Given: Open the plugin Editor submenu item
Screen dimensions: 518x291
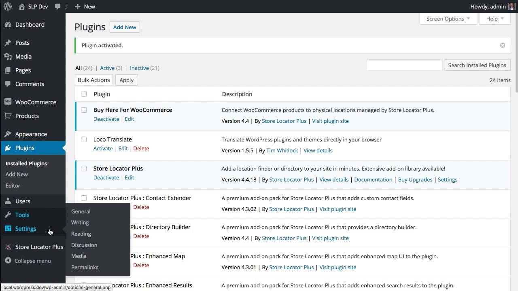Looking at the screenshot, I should [13, 186].
